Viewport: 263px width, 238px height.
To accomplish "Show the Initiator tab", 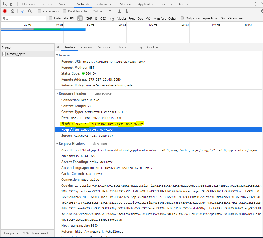I will pos(121,47).
